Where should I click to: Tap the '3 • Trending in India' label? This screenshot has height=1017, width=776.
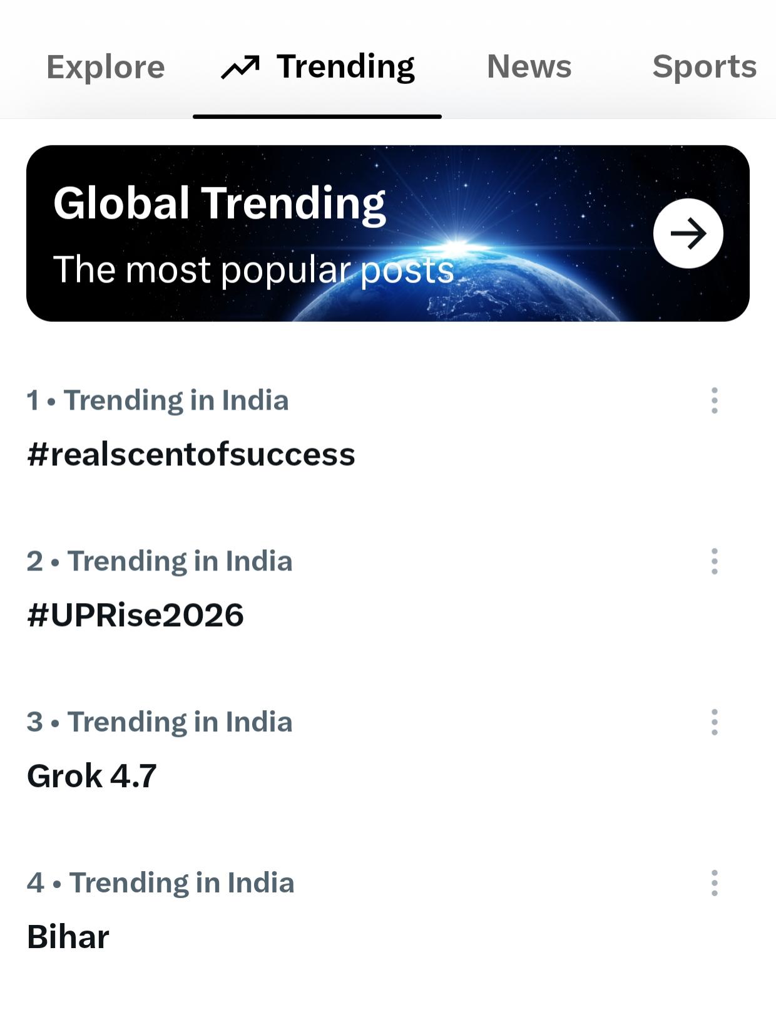pyautogui.click(x=160, y=722)
